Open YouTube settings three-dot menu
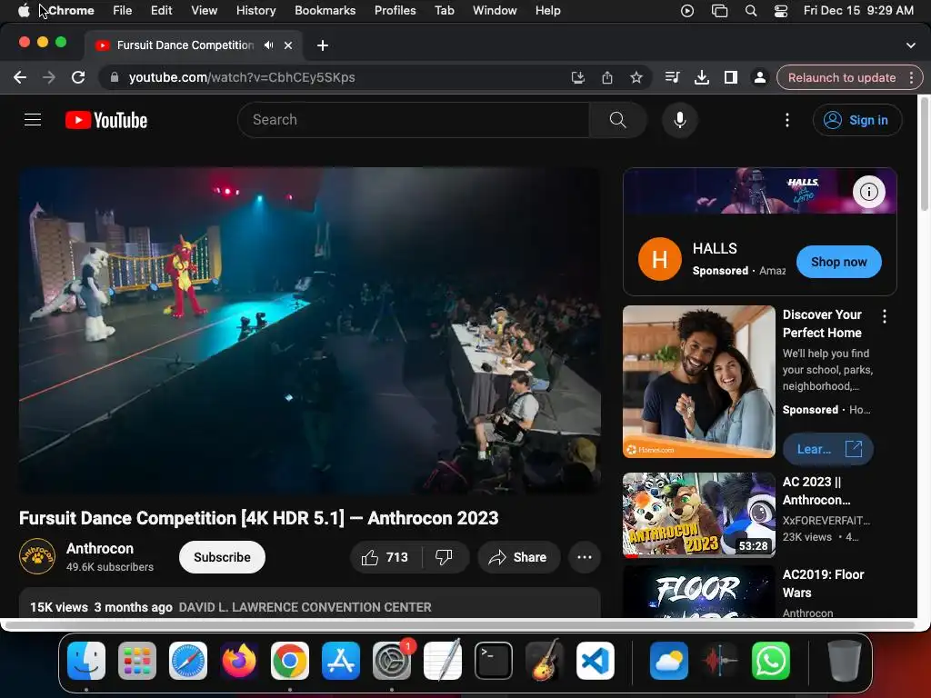This screenshot has width=931, height=698. point(787,120)
